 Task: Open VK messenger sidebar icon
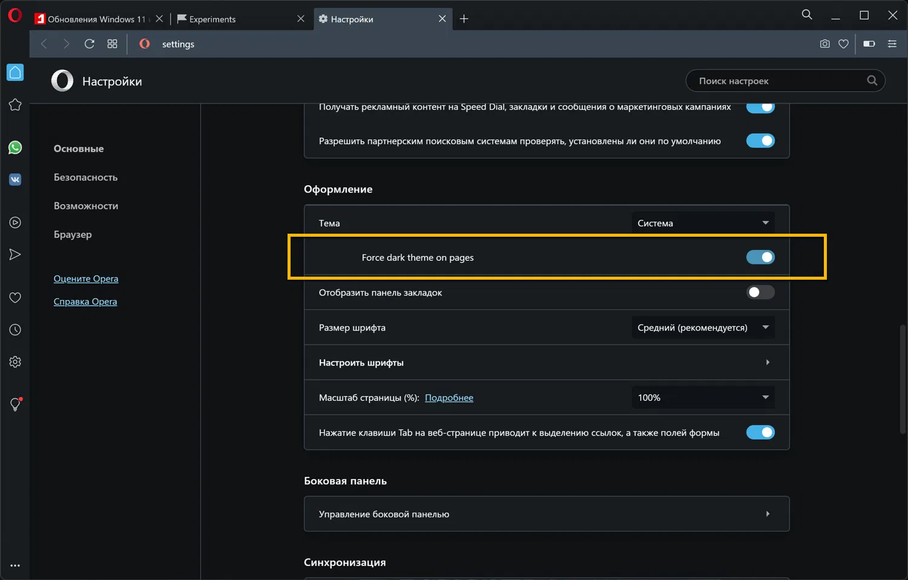tap(15, 180)
